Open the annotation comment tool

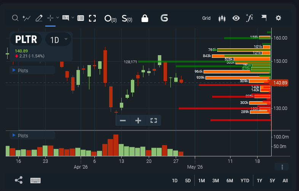(65, 18)
